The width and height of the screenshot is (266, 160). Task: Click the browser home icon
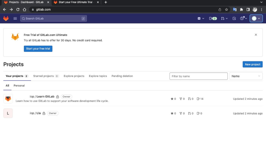click(25, 10)
